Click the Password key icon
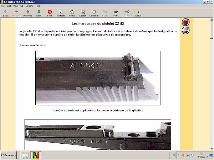Image resolution: width=214 pixels, height=160 pixels. 127,14
